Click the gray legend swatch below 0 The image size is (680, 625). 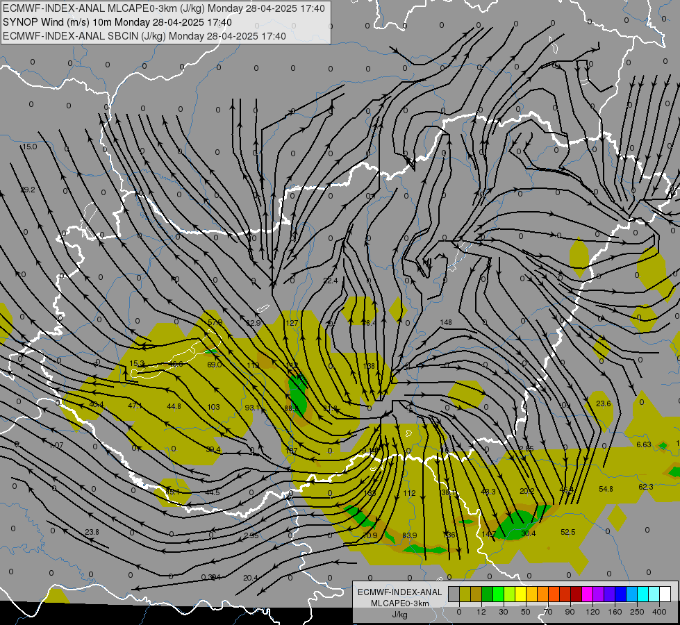tap(454, 594)
